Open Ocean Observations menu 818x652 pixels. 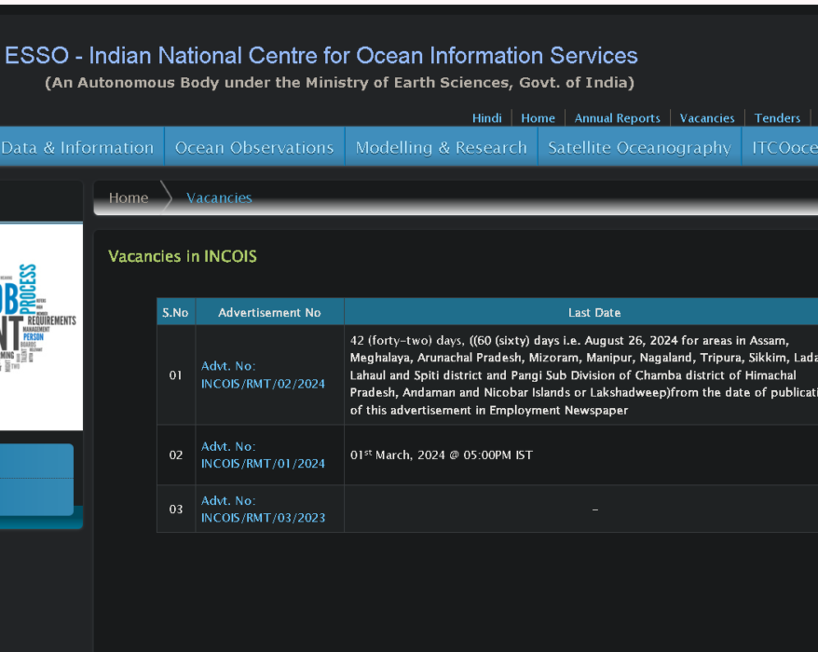click(x=254, y=147)
